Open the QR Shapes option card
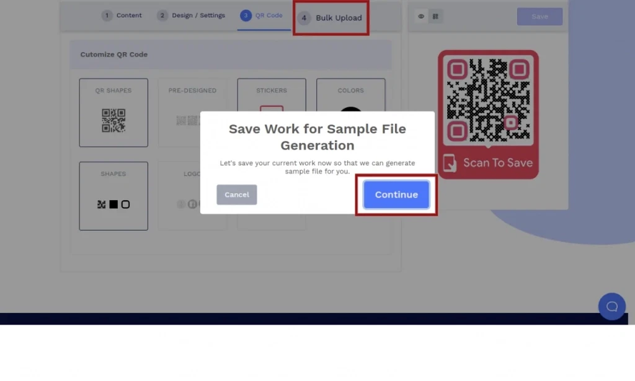The height and width of the screenshot is (381, 635). point(113,112)
